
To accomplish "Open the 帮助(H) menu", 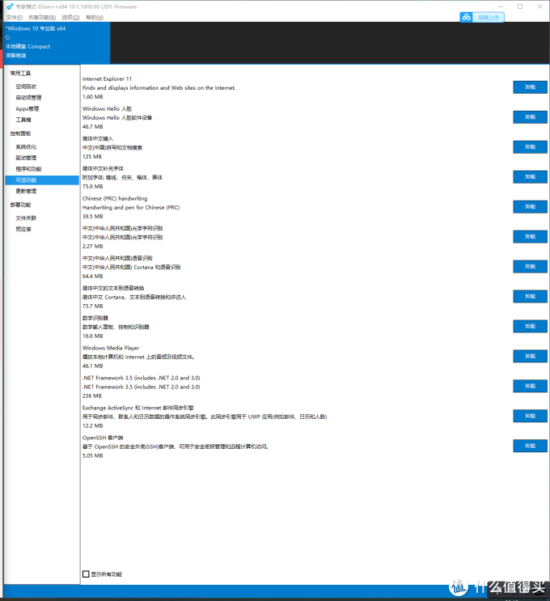I will pos(95,17).
